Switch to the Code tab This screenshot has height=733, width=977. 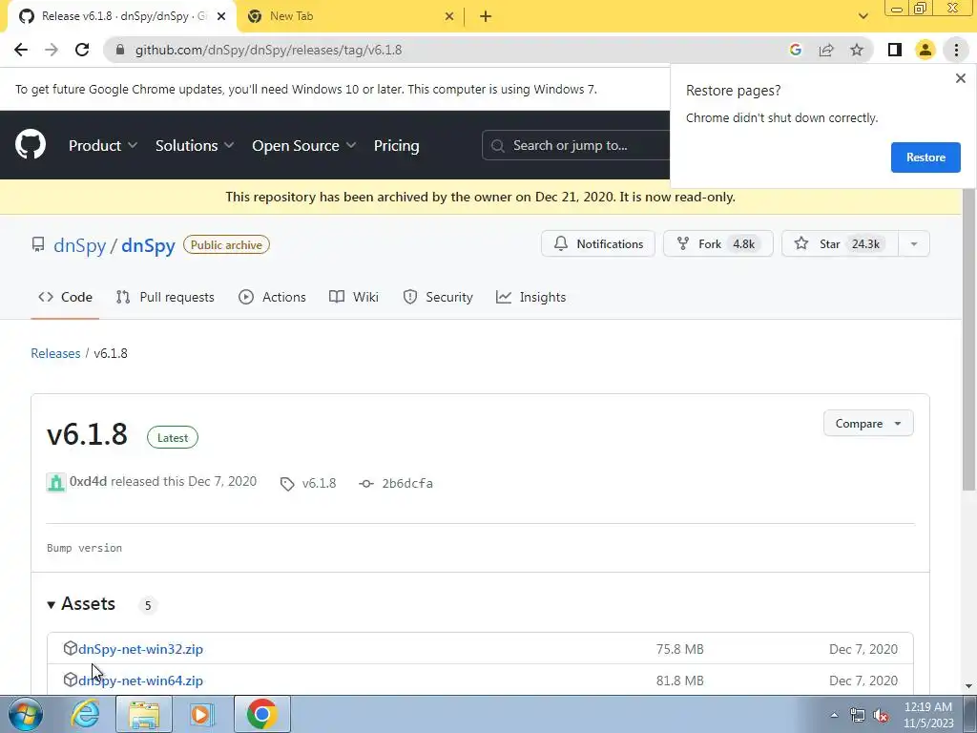click(66, 298)
